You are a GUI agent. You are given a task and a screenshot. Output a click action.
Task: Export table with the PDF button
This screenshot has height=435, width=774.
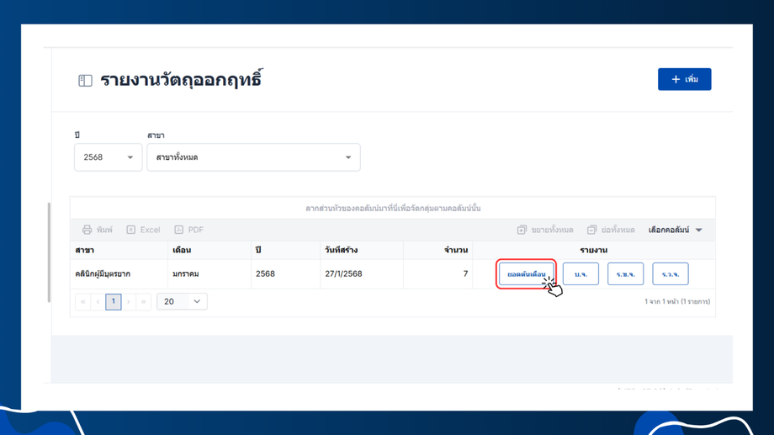coord(188,230)
